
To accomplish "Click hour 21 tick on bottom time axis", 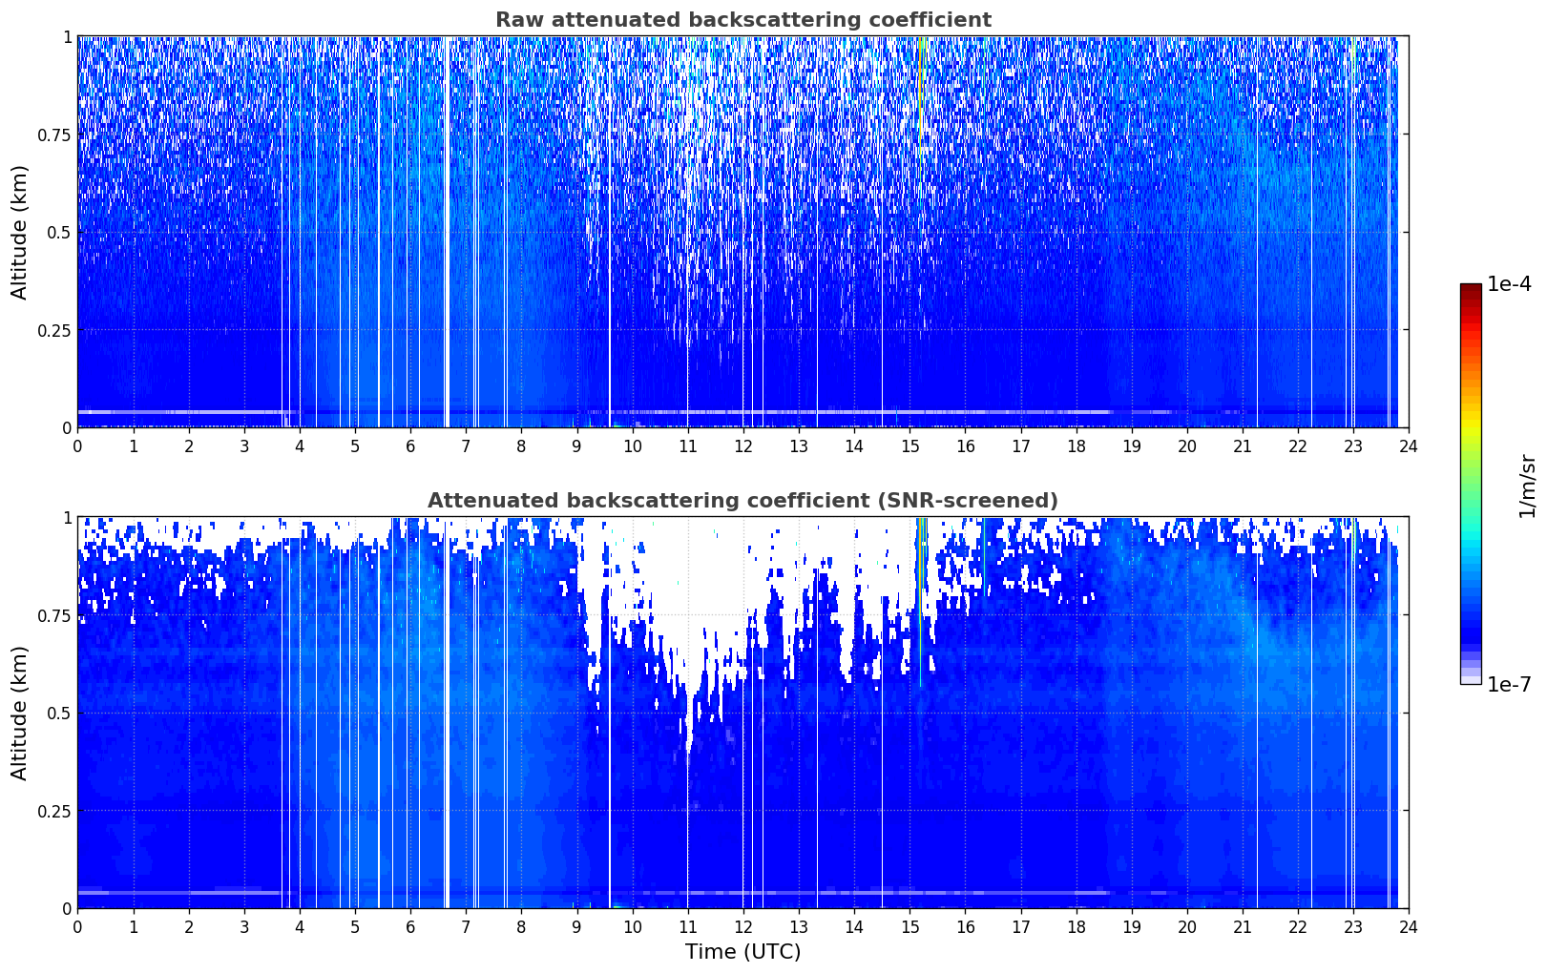I will coord(1243,927).
